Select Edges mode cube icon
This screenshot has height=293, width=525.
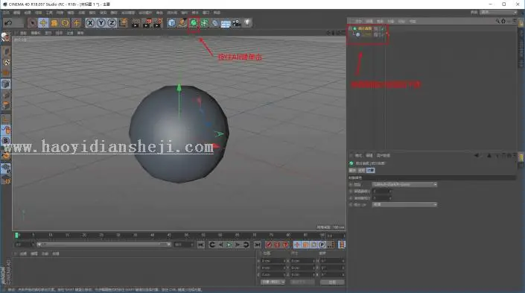coord(6,95)
